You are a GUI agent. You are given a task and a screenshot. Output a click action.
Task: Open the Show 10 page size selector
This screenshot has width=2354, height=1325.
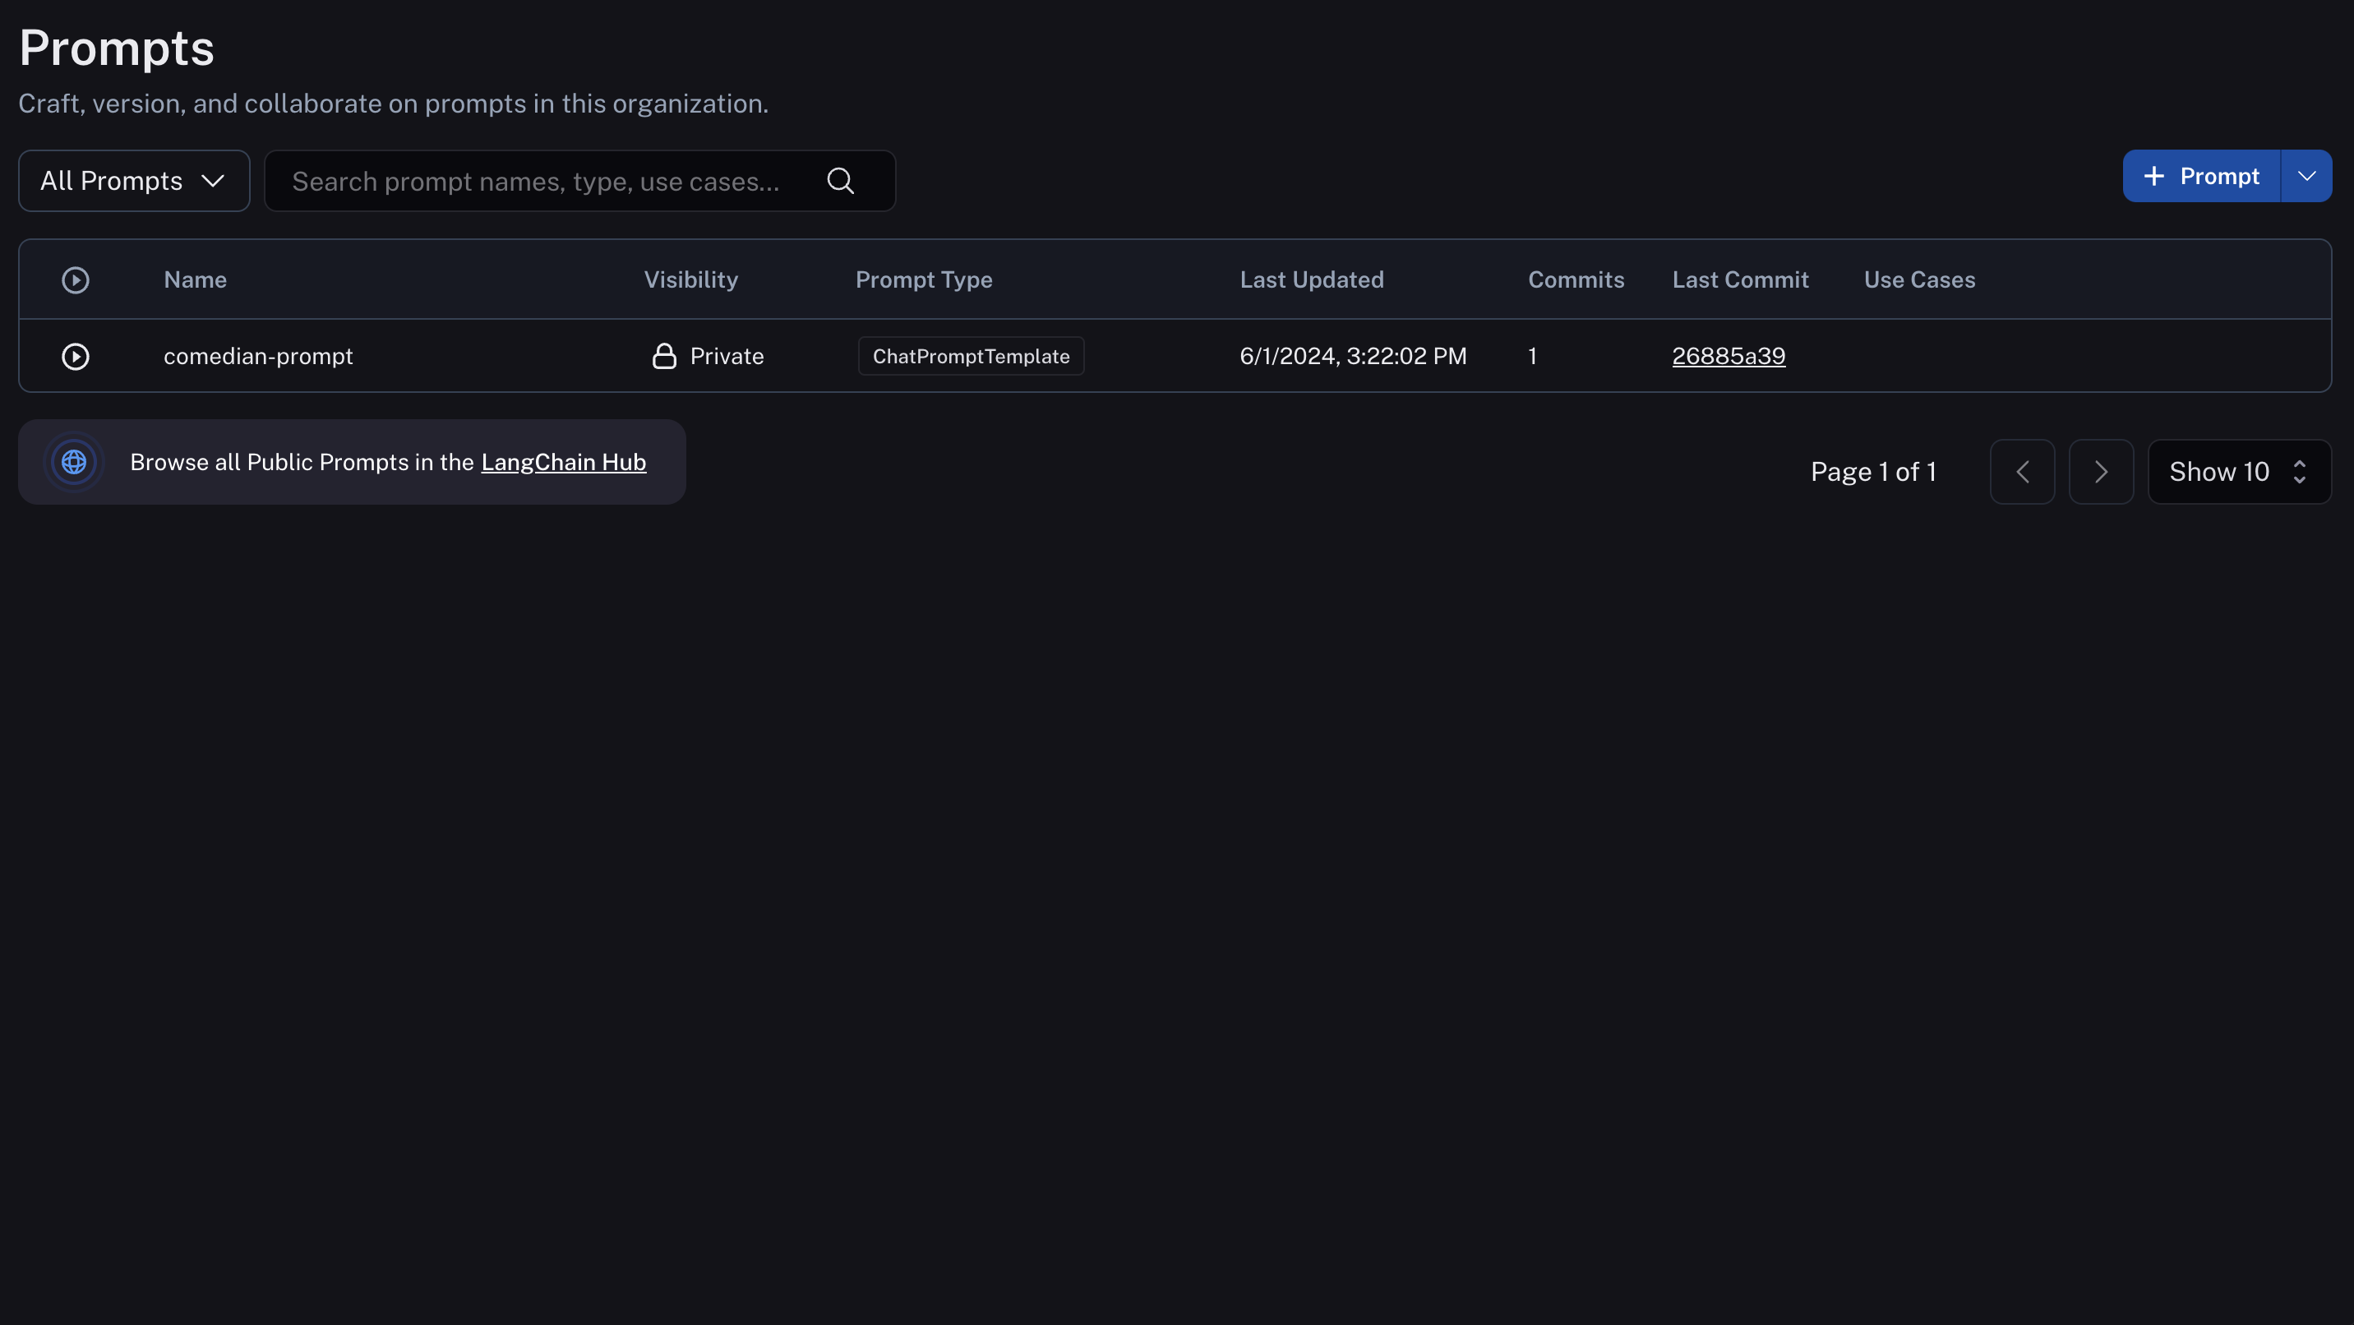pyautogui.click(x=2238, y=472)
